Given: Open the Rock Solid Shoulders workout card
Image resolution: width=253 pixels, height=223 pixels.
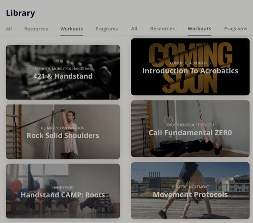Looking at the screenshot, I should tap(63, 132).
